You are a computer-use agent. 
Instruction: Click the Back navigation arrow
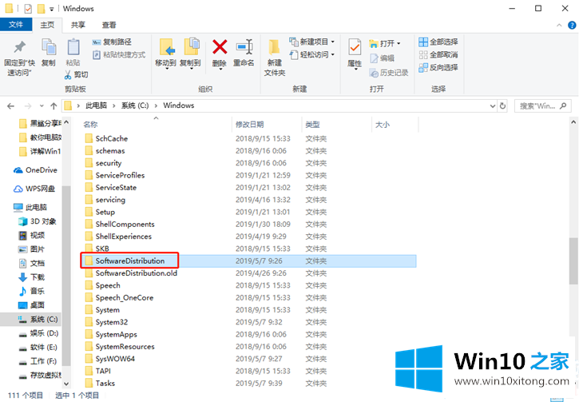(10, 106)
